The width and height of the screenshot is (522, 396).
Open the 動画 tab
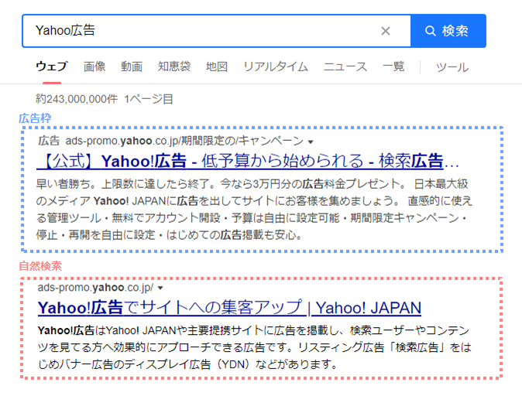coord(132,67)
